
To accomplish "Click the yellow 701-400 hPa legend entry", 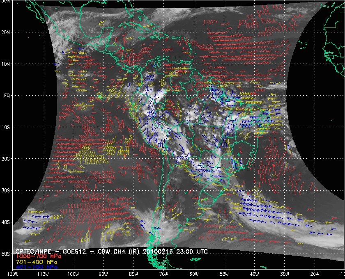I will click(x=36, y=262).
